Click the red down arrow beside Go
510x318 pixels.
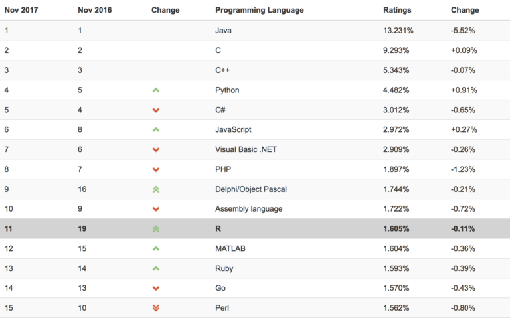click(156, 288)
